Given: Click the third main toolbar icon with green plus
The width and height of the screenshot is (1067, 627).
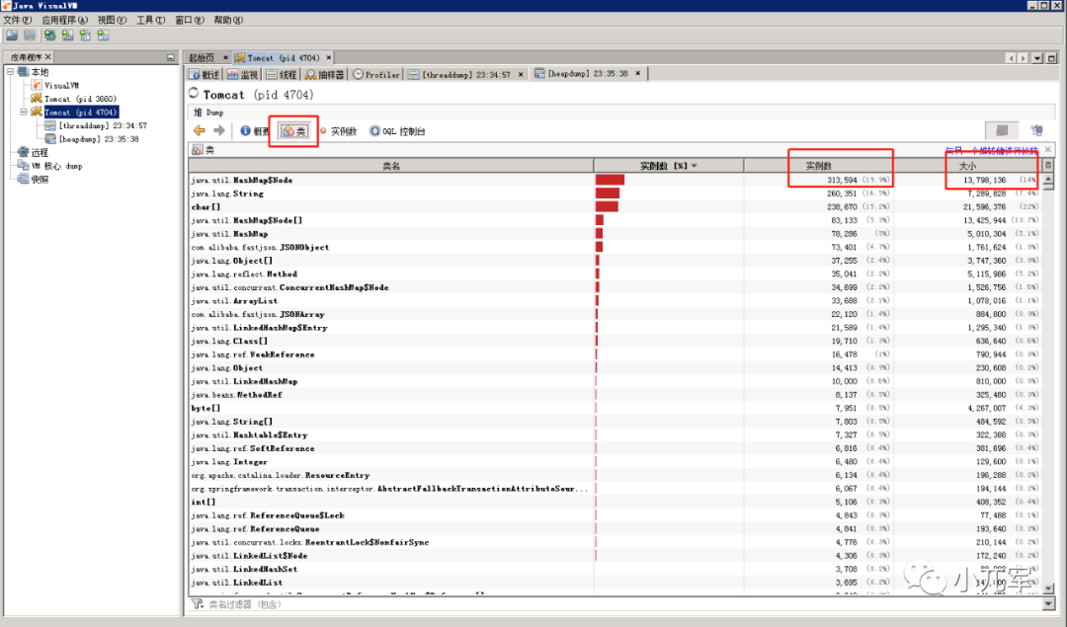Looking at the screenshot, I should 49,35.
